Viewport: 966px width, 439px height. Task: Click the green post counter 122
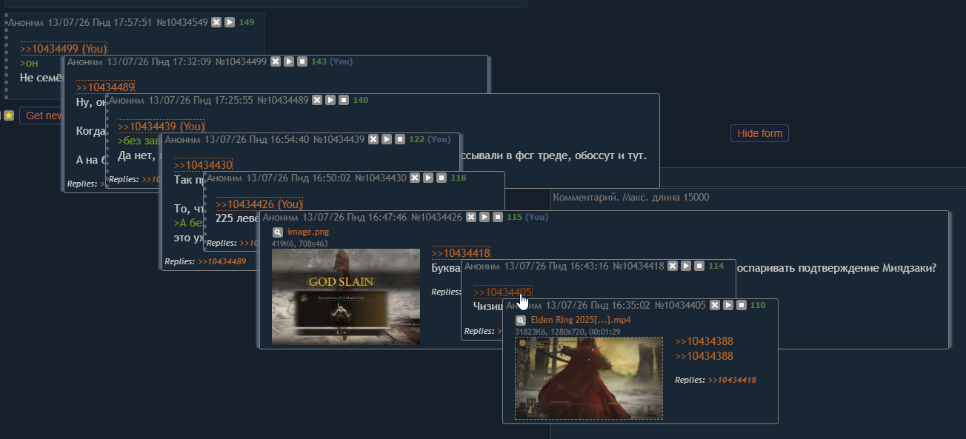(417, 139)
